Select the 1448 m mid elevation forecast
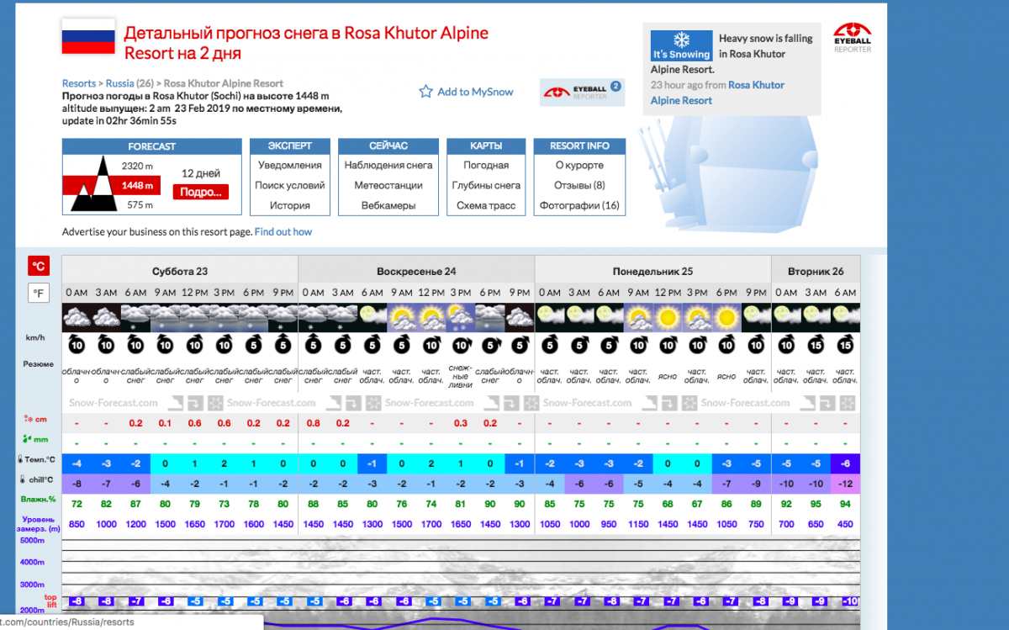This screenshot has height=630, width=1009. coord(137,185)
